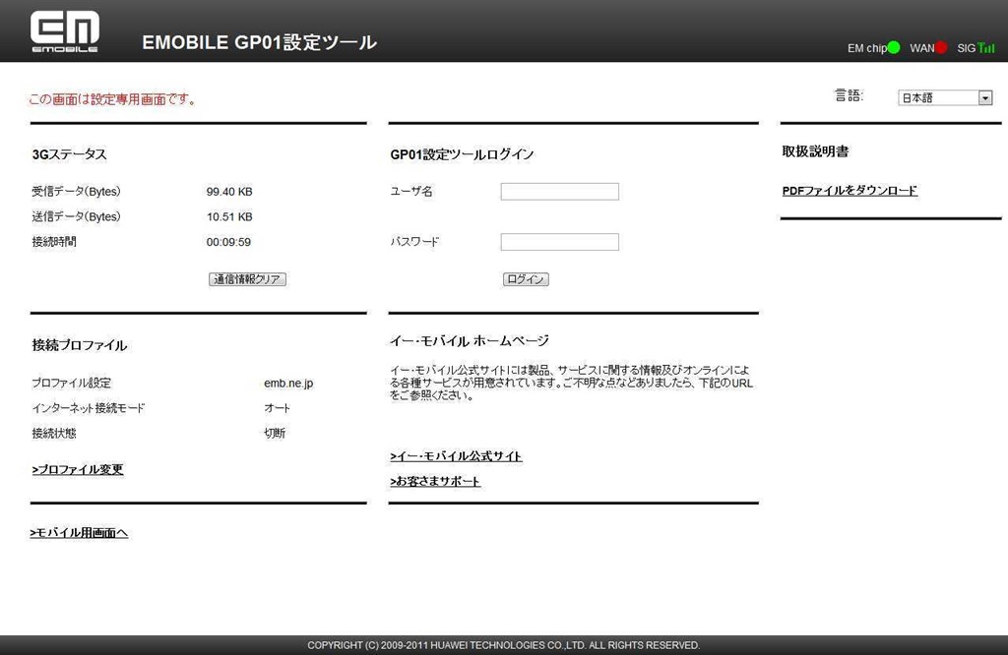Viewport: 1008px width, 655px height.
Task: Open the >モバイル用画面へ link
Action: (x=79, y=532)
